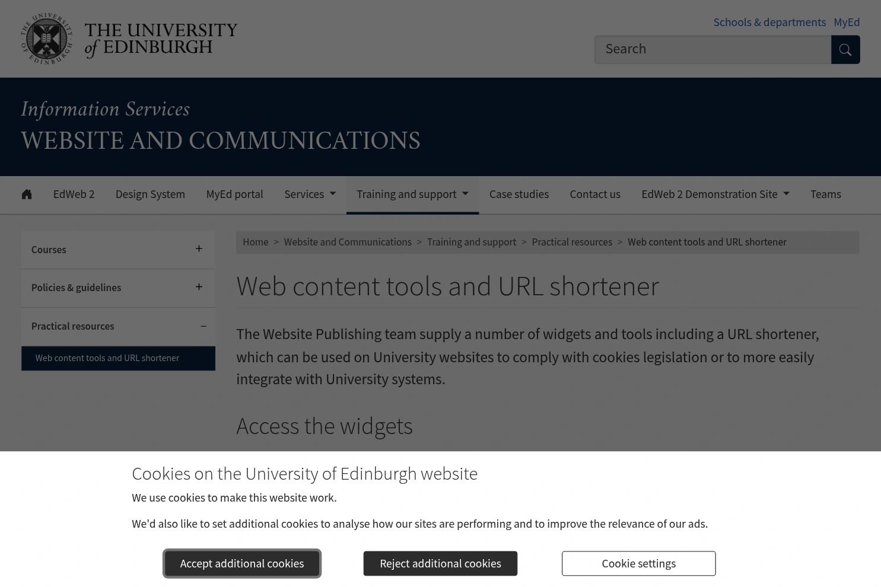Open the Training and support dropdown

(x=412, y=194)
